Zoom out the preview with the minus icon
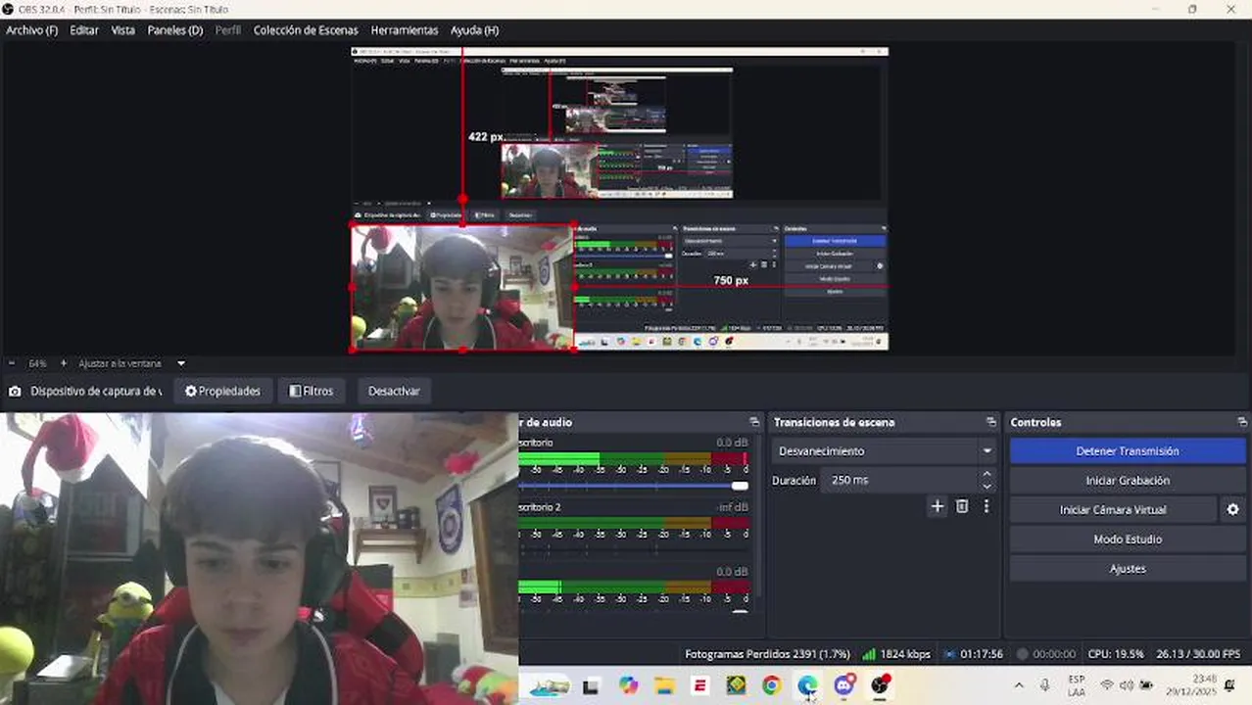This screenshot has width=1252, height=705. (12, 363)
